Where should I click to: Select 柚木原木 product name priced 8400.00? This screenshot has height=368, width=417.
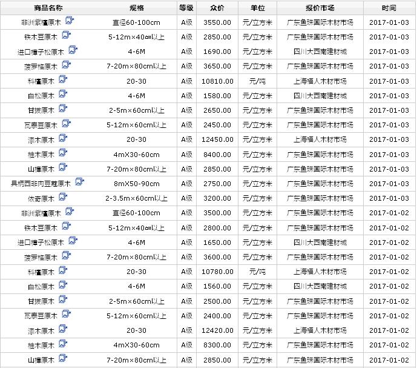point(41,154)
